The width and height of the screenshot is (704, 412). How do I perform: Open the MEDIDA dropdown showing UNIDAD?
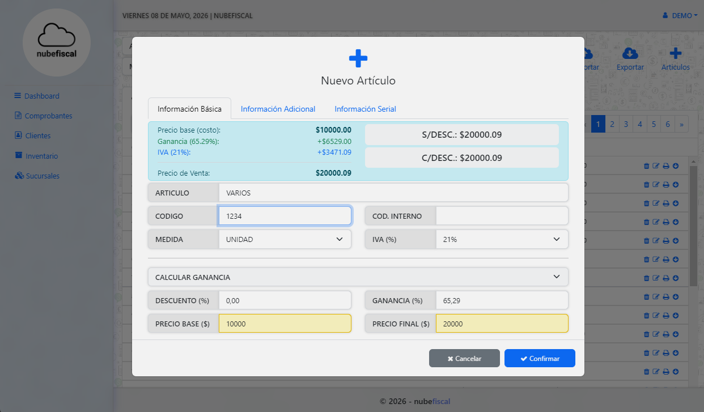pos(285,239)
